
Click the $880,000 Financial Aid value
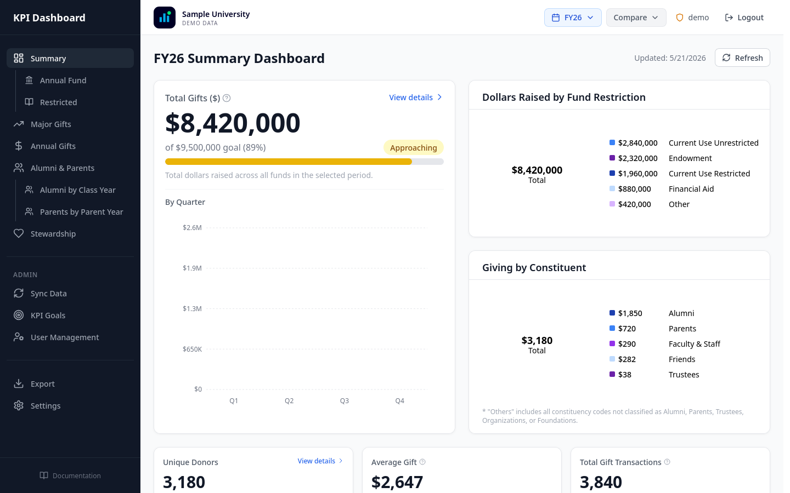[x=635, y=189]
